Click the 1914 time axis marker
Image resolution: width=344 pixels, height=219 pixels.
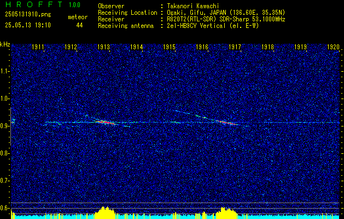tap(137, 47)
